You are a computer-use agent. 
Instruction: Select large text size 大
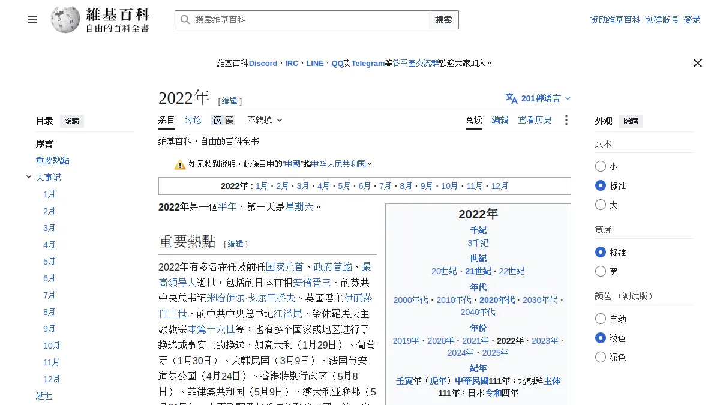point(601,205)
